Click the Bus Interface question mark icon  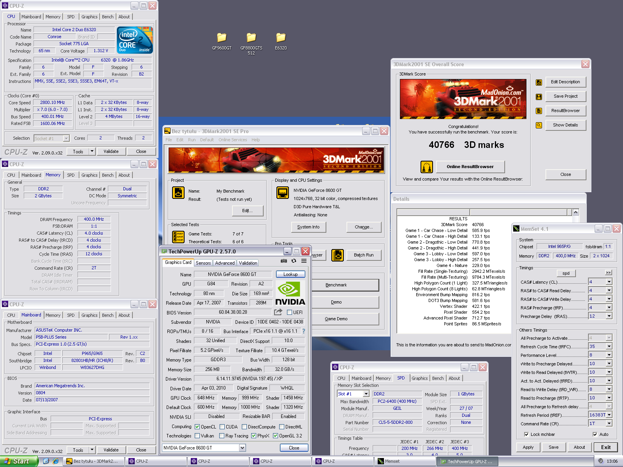pyautogui.click(x=304, y=331)
